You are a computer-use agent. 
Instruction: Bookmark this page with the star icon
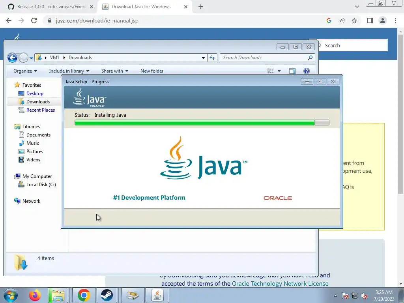pyautogui.click(x=354, y=21)
